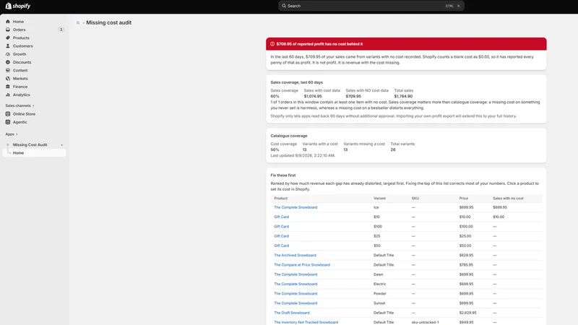This screenshot has height=325, width=578.
Task: Open The Draft Snowboard link
Action: pyautogui.click(x=292, y=313)
